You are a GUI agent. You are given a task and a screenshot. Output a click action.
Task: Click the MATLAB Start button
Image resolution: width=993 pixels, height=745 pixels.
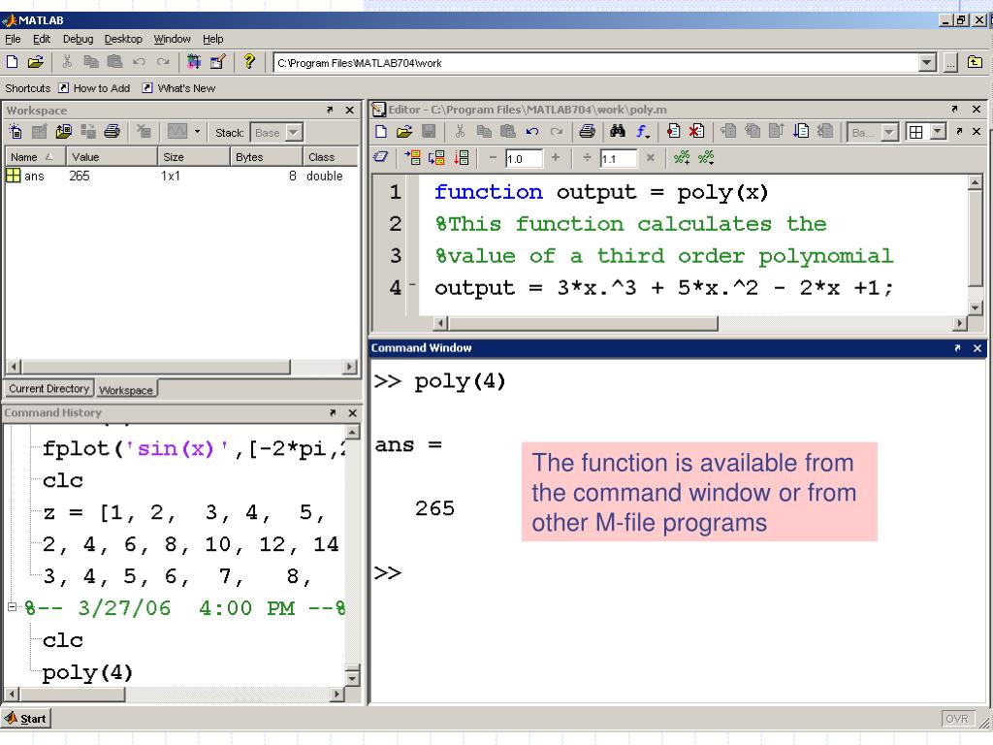26,719
